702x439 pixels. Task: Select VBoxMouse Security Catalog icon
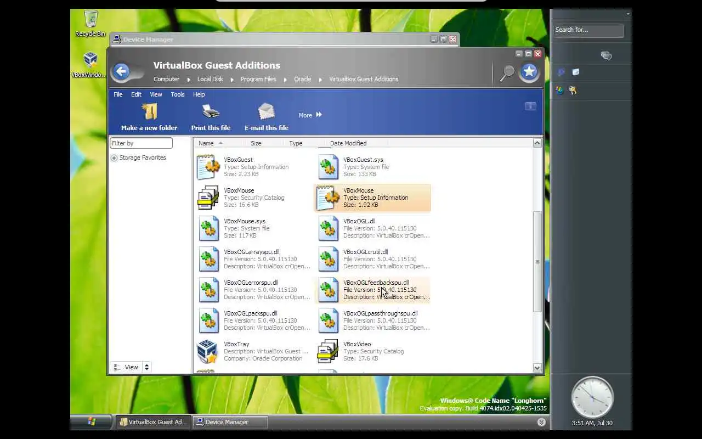[208, 198]
